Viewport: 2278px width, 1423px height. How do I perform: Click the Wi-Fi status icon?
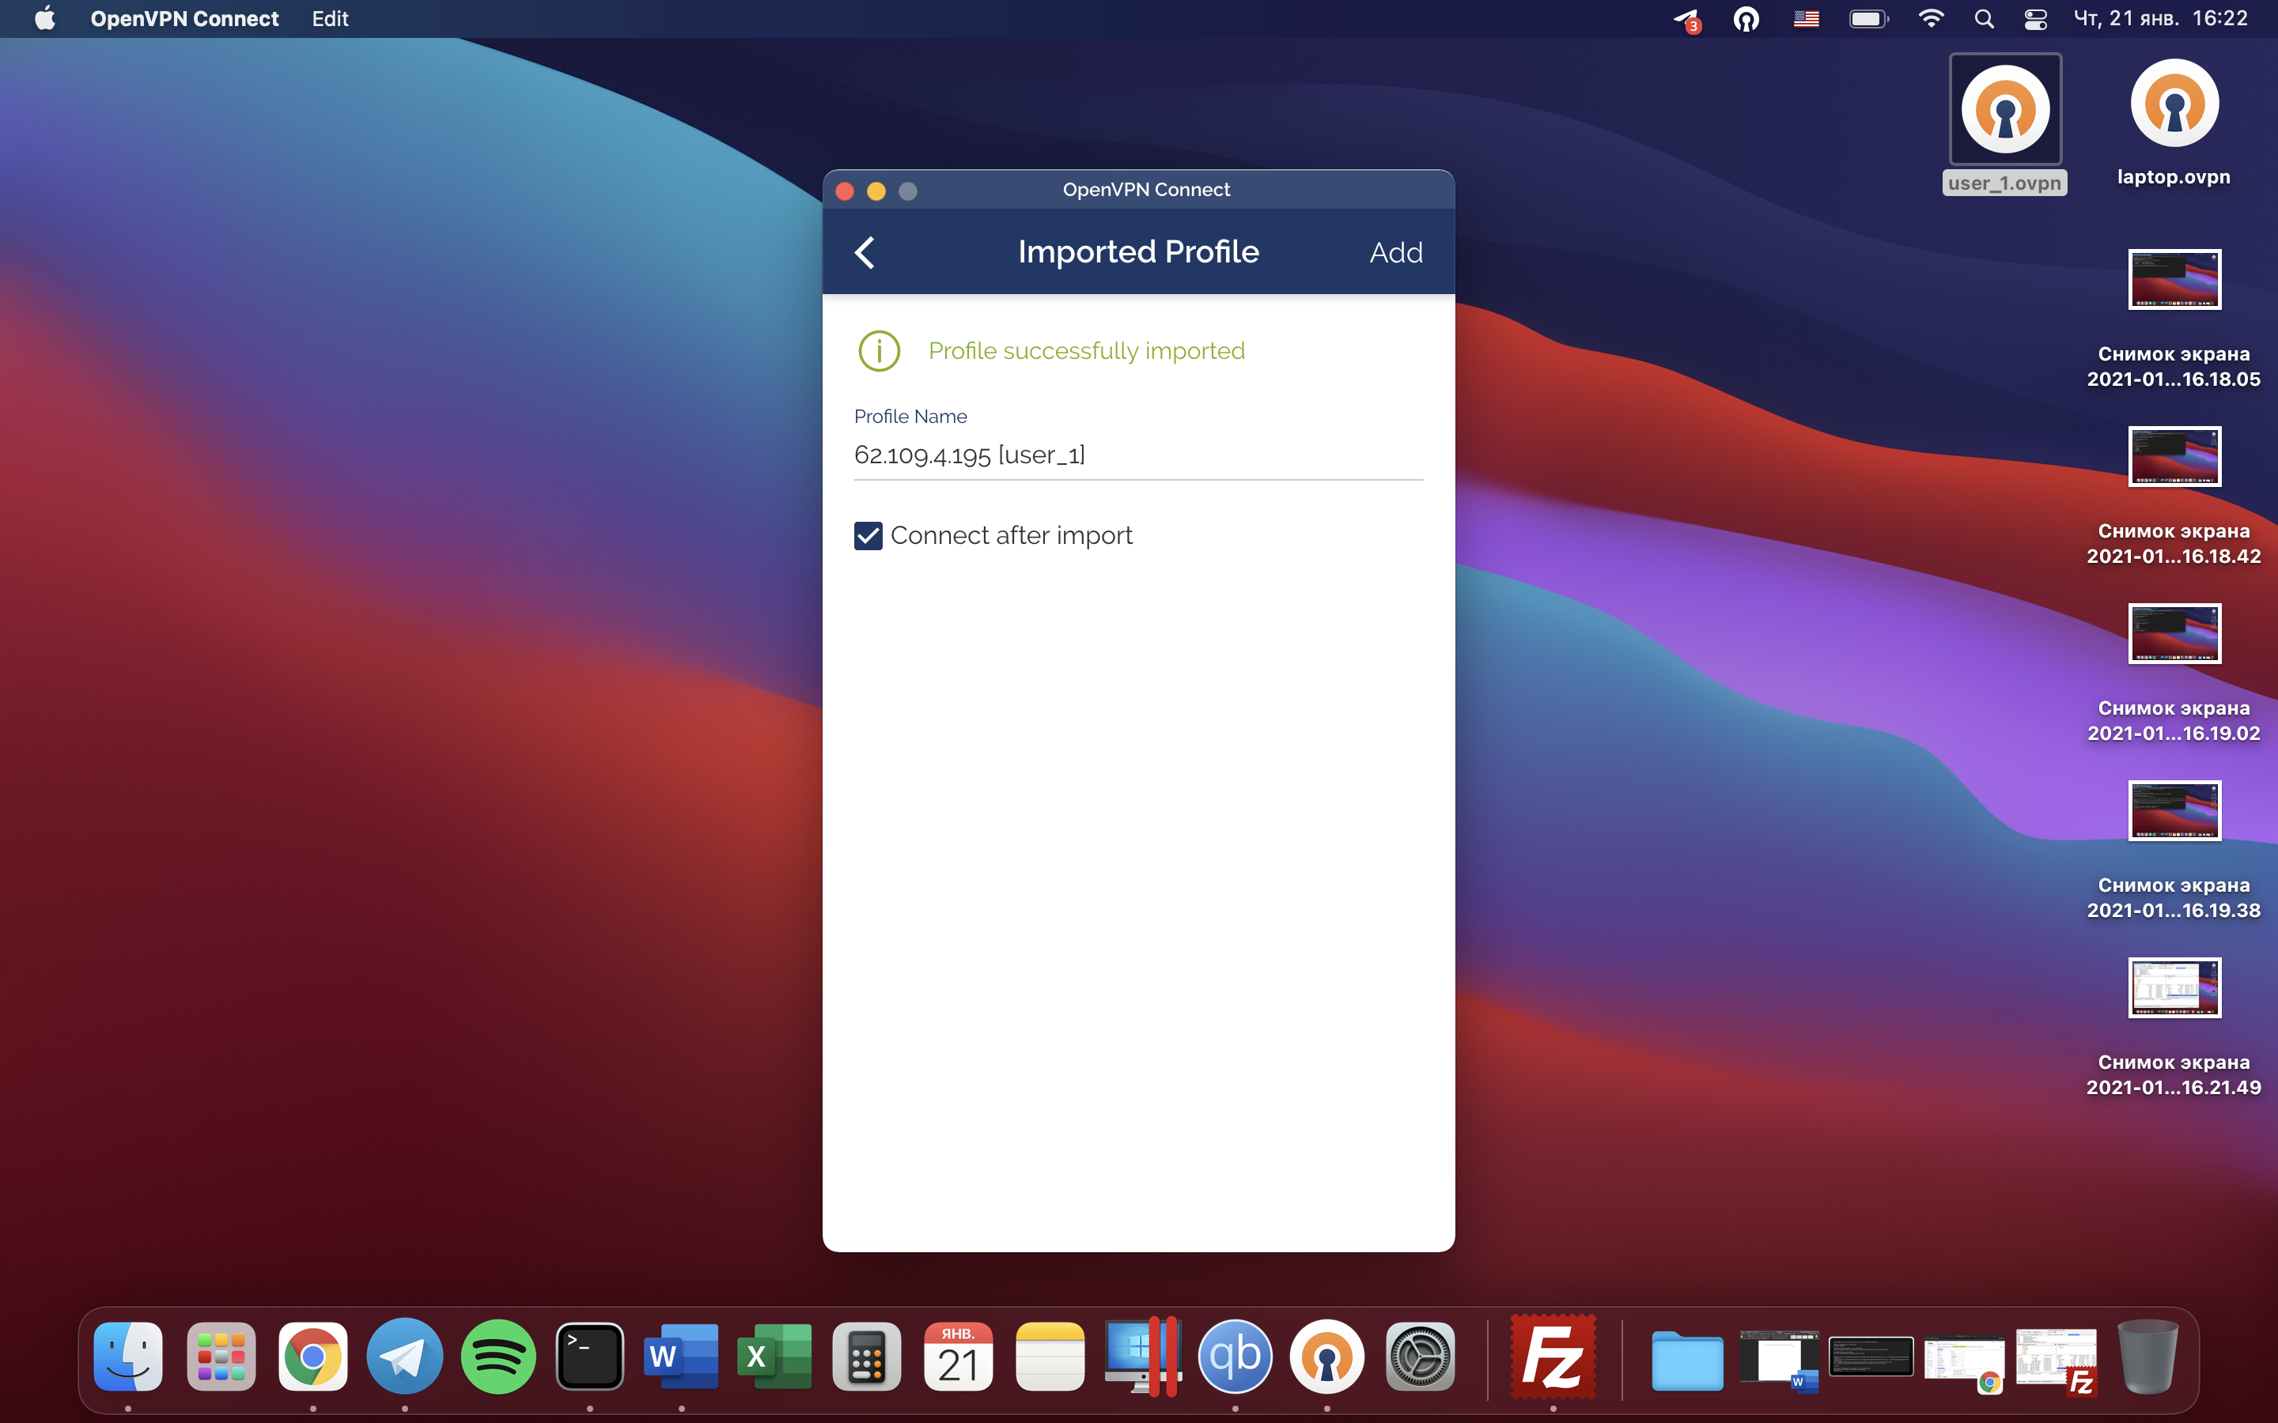tap(1931, 19)
